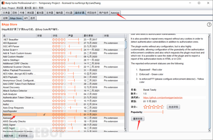Select the AES Payloads extension
This screenshot has height=140, width=213.
tap(64, 77)
